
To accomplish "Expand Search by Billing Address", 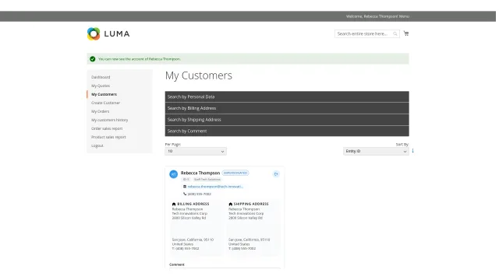I will [287, 108].
